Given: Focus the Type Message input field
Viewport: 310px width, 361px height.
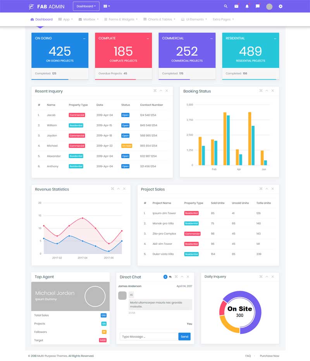Looking at the screenshot, I should pyautogui.click(x=149, y=337).
